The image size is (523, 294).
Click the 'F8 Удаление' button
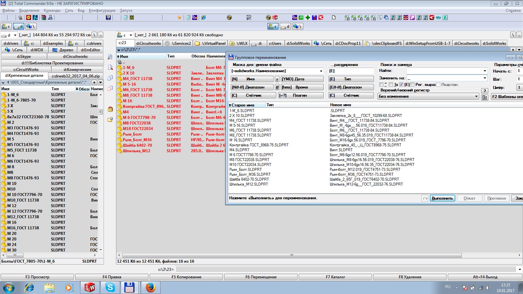pyautogui.click(x=410, y=277)
